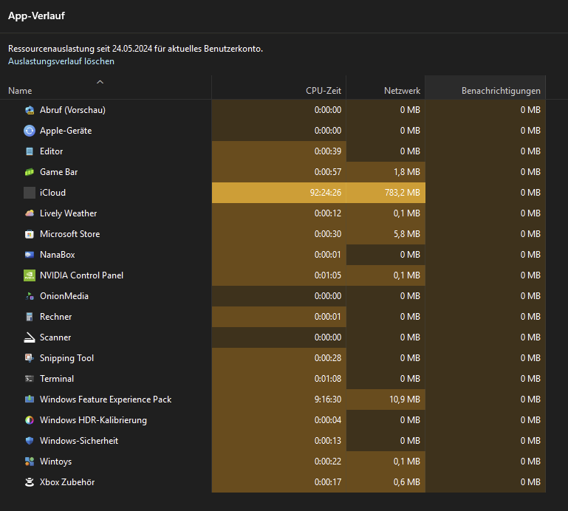Click the Snipping Tool icon
This screenshot has height=511, width=568.
click(x=30, y=358)
